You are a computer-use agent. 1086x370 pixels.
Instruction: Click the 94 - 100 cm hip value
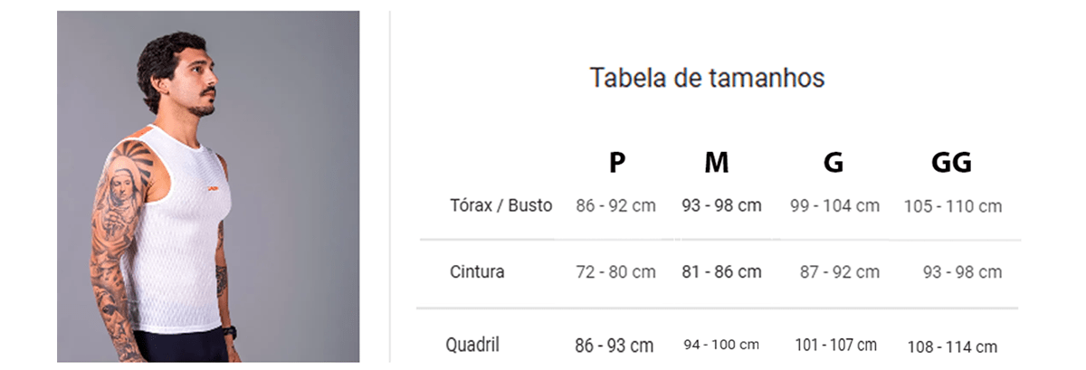pyautogui.click(x=720, y=345)
